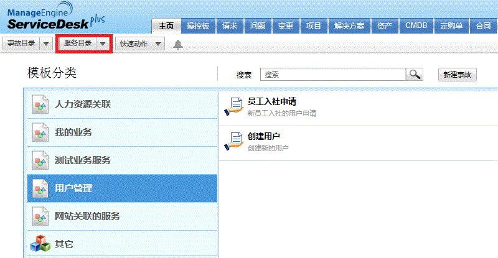Click the 测试业务服务 category icon
The width and height of the screenshot is (498, 258).
[x=40, y=160]
